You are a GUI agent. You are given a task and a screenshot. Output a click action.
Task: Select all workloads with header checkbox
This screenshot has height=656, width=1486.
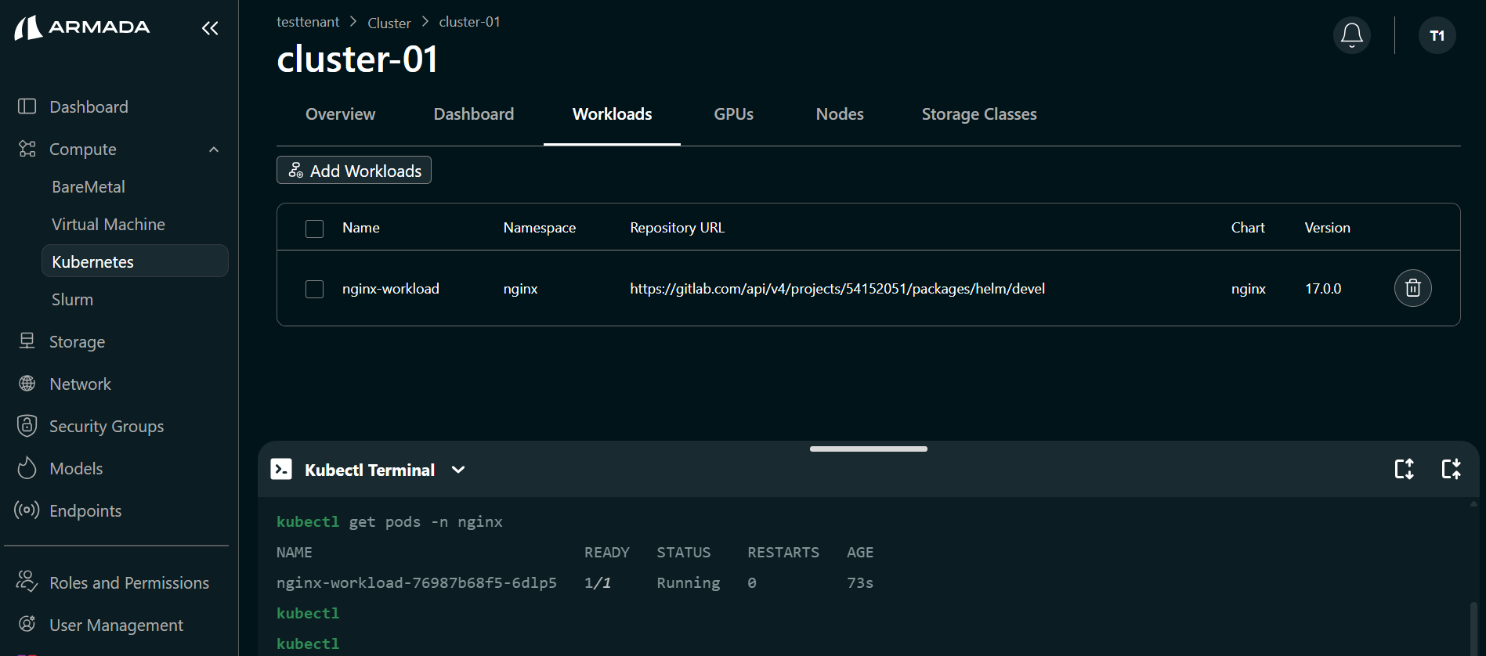[x=314, y=229]
